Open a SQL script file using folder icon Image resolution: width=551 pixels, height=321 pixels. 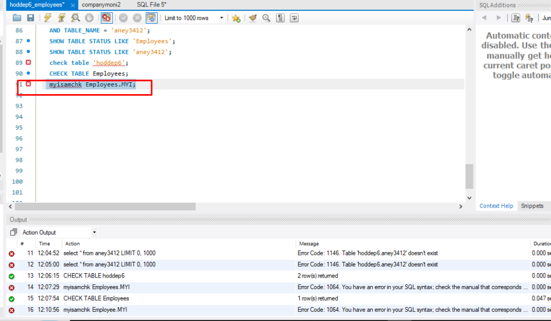coord(17,18)
